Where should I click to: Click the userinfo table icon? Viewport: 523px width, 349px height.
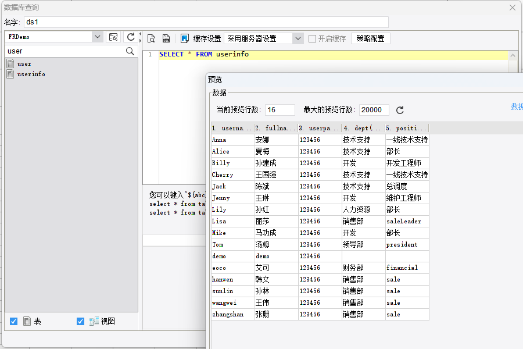coord(10,74)
